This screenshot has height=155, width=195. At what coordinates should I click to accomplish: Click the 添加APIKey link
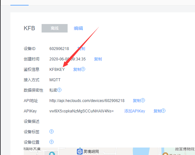point(135,111)
